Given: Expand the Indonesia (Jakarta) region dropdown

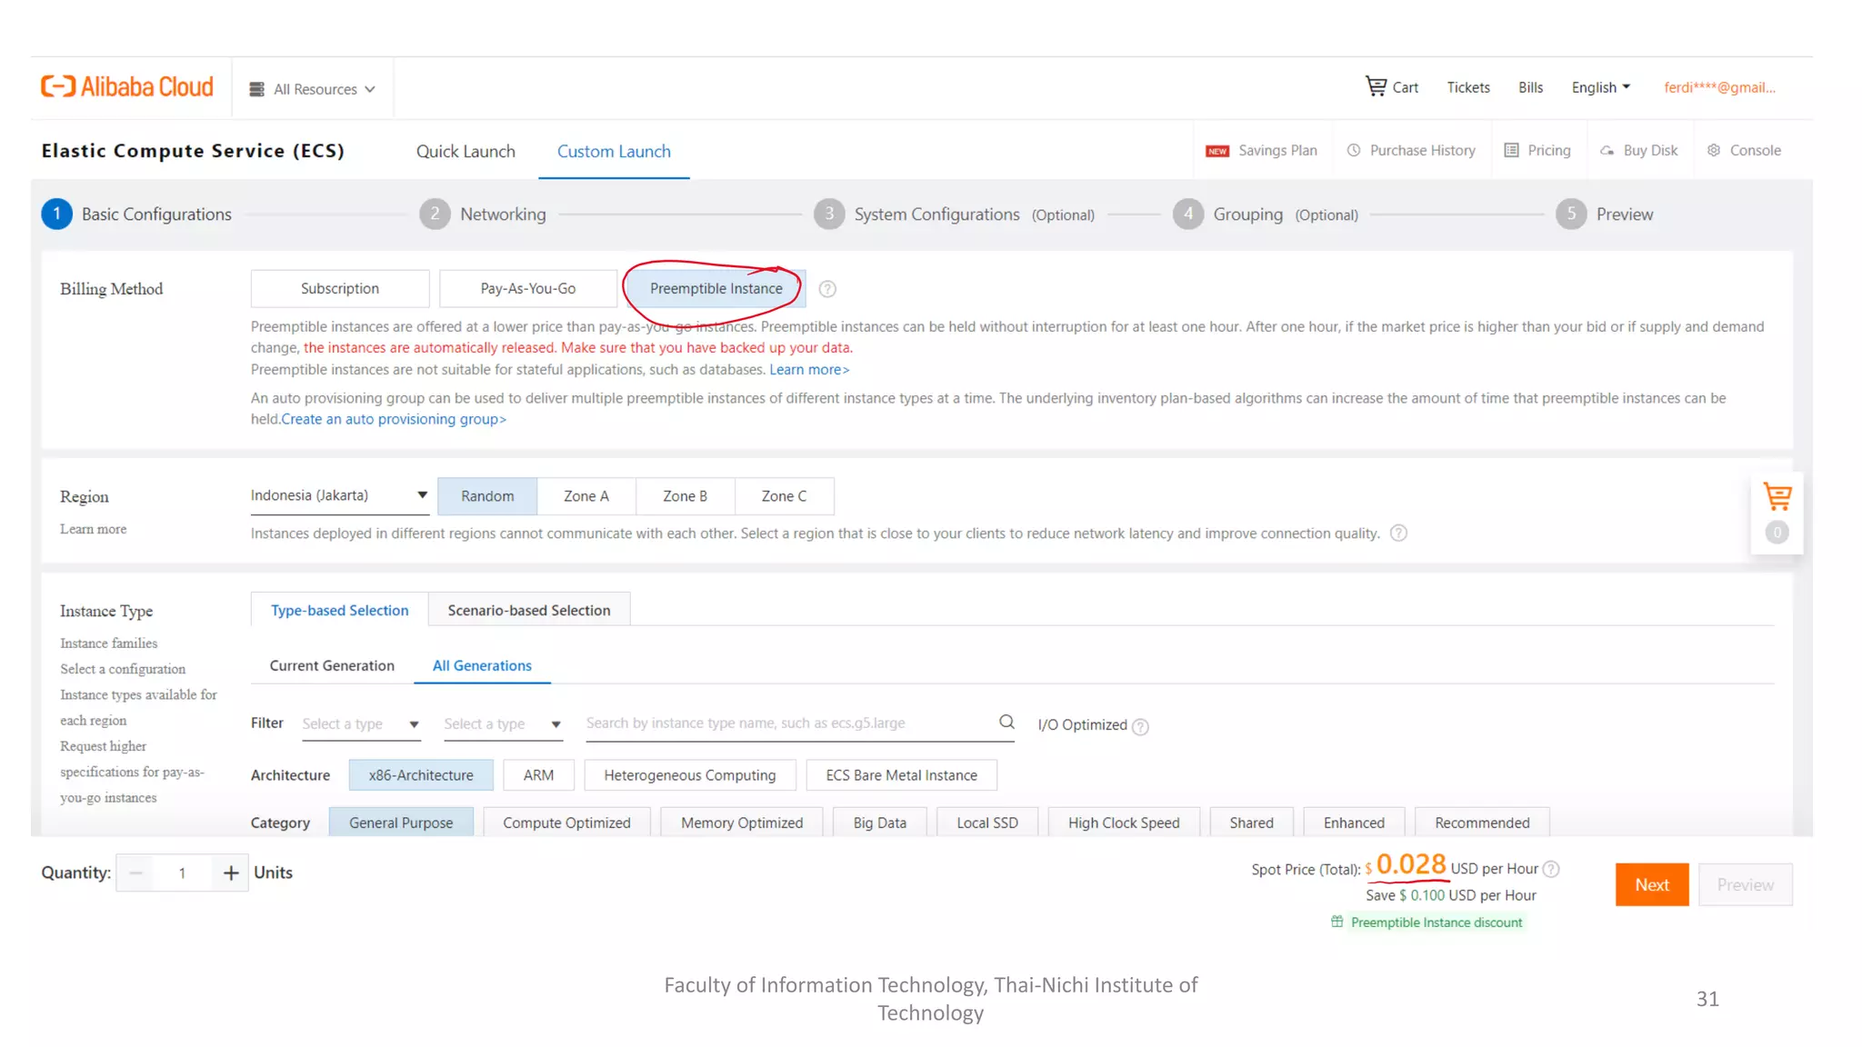Looking at the screenshot, I should point(338,495).
